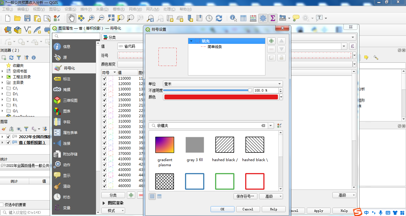Open the 样式 dropdown button
The height and width of the screenshot is (216, 406).
pyautogui.click(x=113, y=211)
